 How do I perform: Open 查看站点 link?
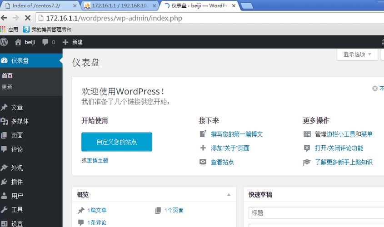(x=222, y=162)
